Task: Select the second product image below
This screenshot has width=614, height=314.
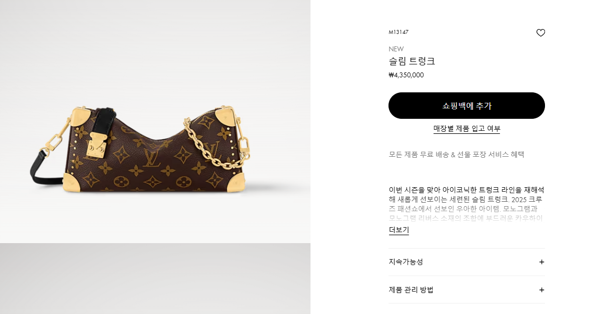Action: pyautogui.click(x=155, y=279)
